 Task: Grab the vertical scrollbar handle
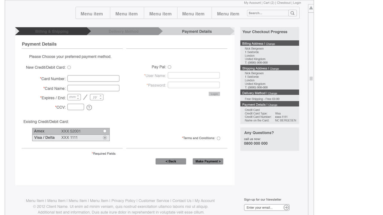tap(311, 79)
